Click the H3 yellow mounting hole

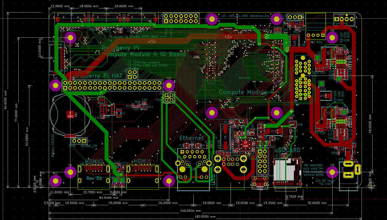[56, 86]
